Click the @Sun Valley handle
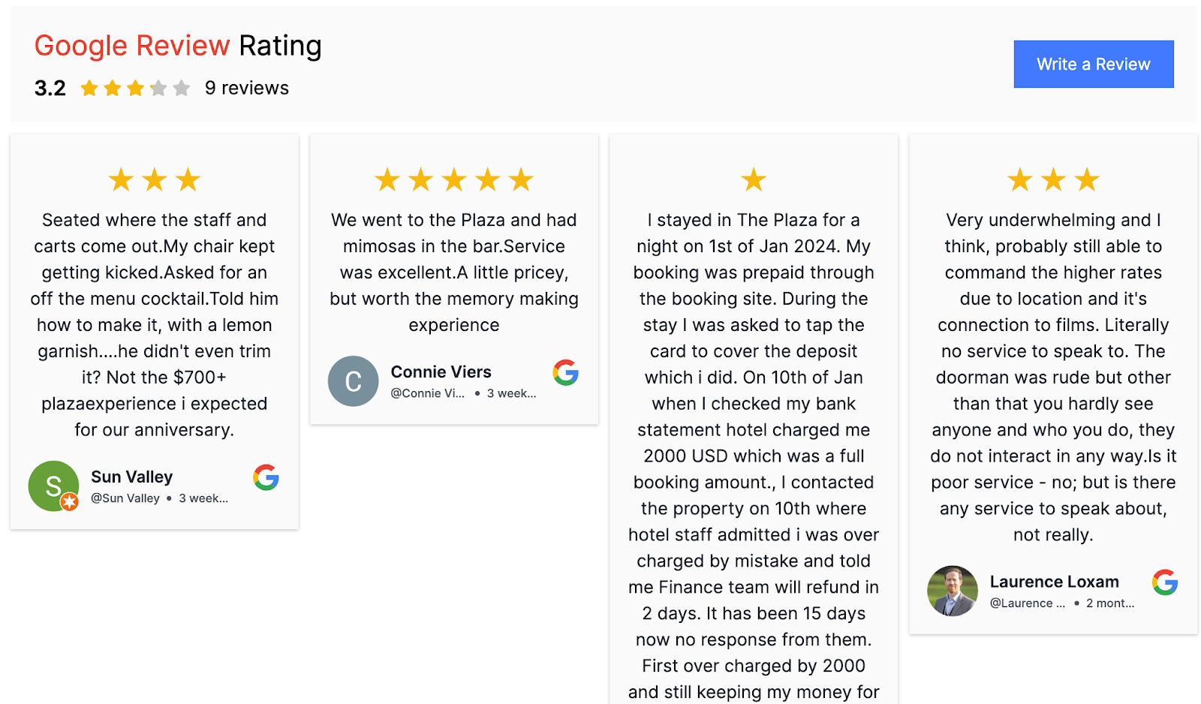Viewport: 1201px width, 704px height. point(125,498)
